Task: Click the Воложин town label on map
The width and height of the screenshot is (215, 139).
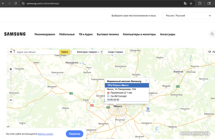Action: (x=52, y=87)
